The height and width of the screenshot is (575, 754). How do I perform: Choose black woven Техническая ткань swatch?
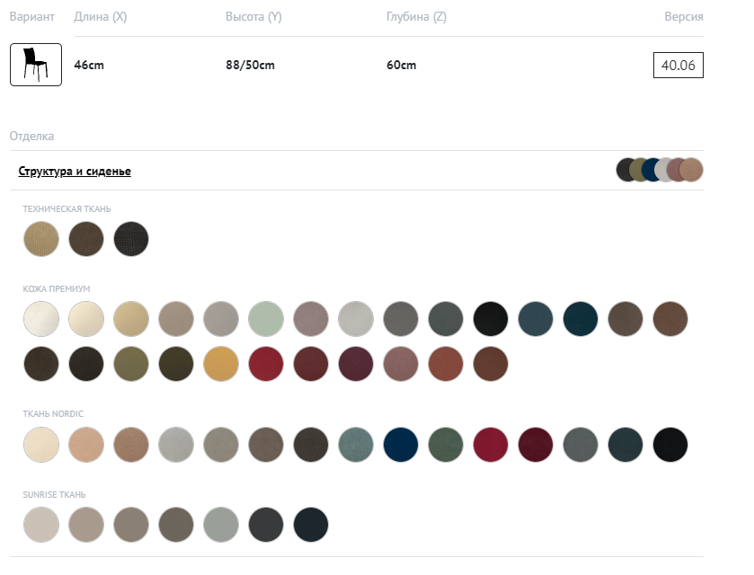(x=131, y=239)
